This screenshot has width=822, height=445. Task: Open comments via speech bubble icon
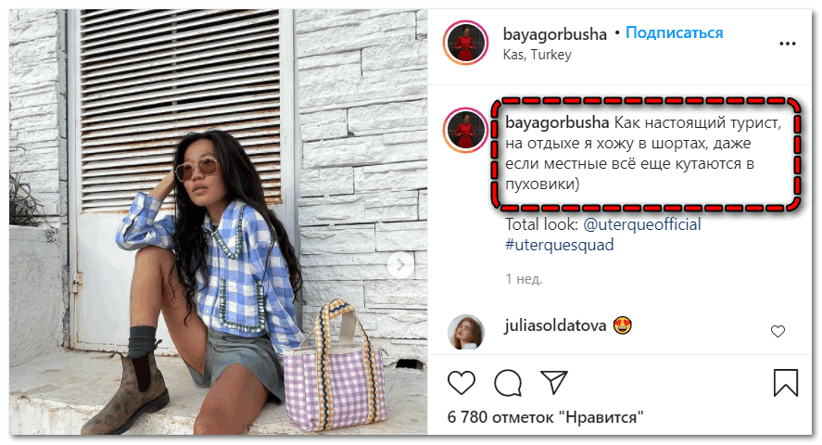tap(508, 383)
